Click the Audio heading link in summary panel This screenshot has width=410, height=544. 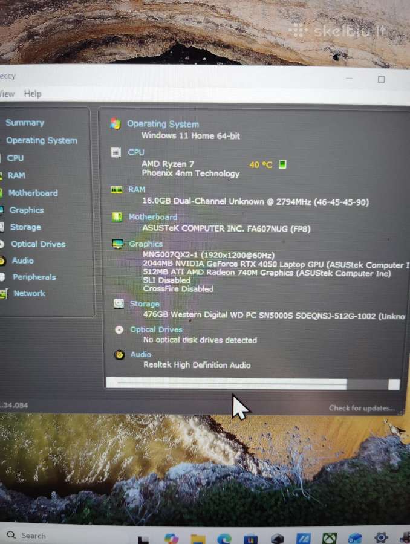click(x=141, y=354)
